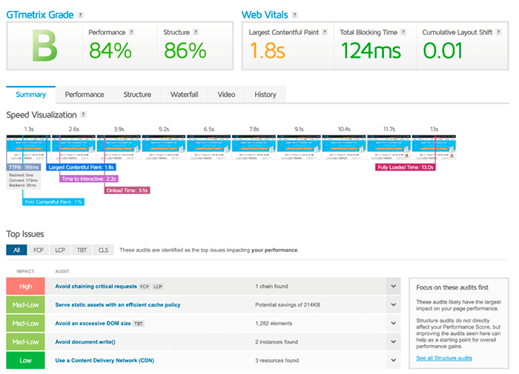Viewport: 519px width, 374px height.
Task: Open Use a Content Delivery Network link
Action: 105,361
